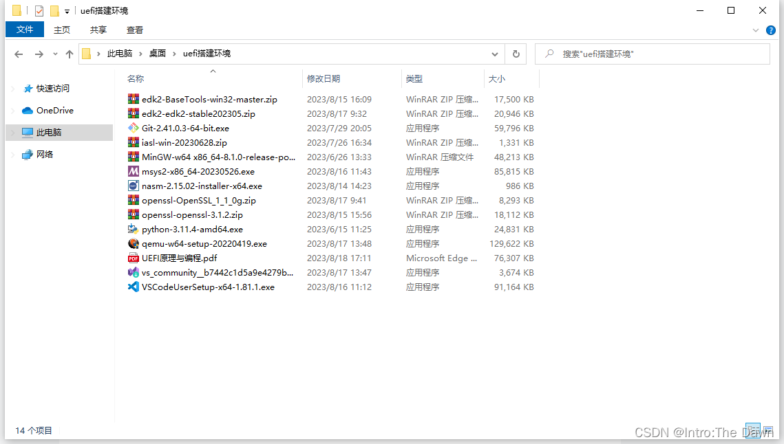The image size is (784, 444).
Task: Click the search box for uefi搭建环境
Action: click(x=653, y=54)
